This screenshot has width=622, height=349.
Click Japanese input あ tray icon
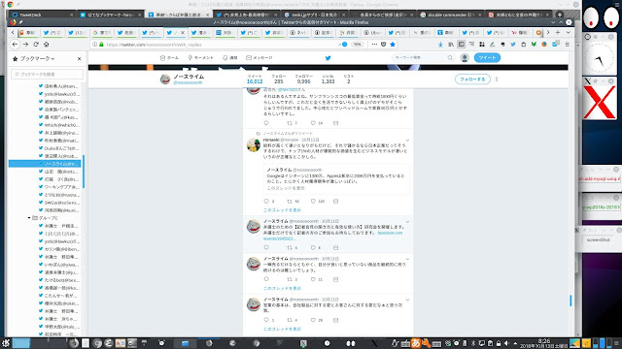(416, 343)
